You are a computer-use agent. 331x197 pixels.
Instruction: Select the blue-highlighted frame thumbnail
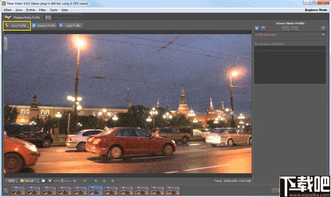[x=95, y=191]
